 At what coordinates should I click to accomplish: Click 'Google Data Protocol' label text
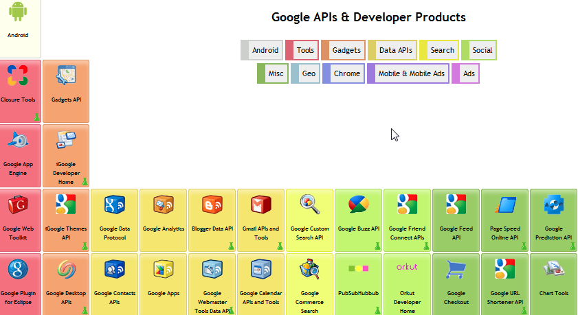pos(115,233)
